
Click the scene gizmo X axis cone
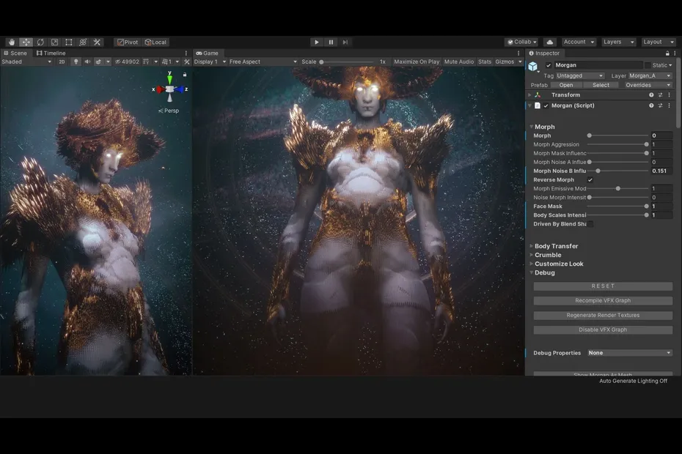pos(160,89)
